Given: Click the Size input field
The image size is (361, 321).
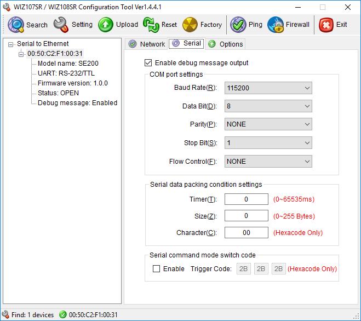Looking at the screenshot, I should 247,215.
